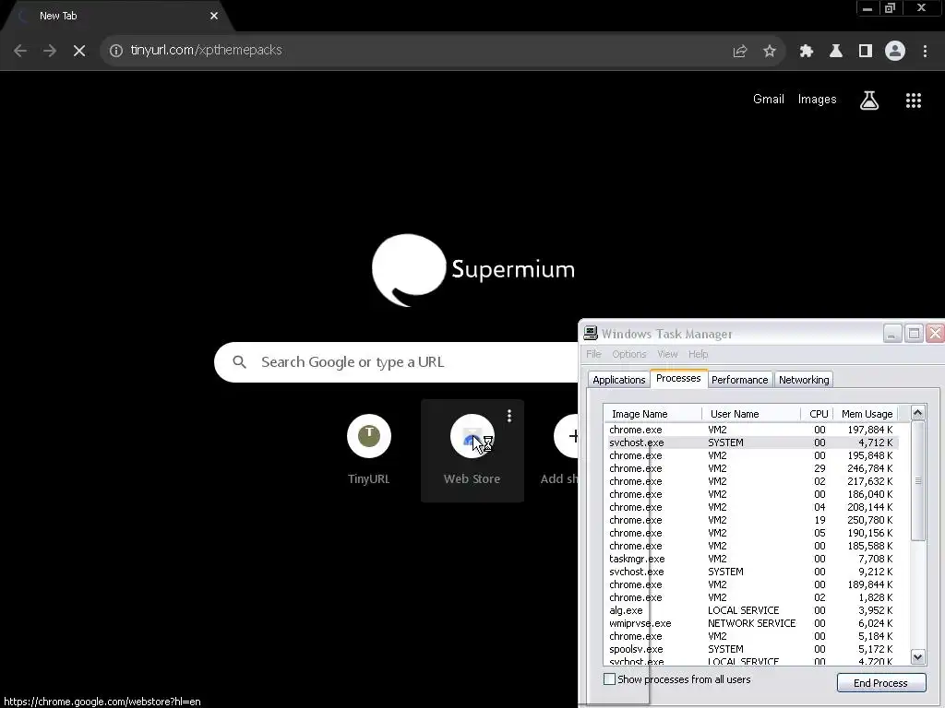Select chrome.exe using 189,844 K
This screenshot has width=945, height=708.
point(751,584)
